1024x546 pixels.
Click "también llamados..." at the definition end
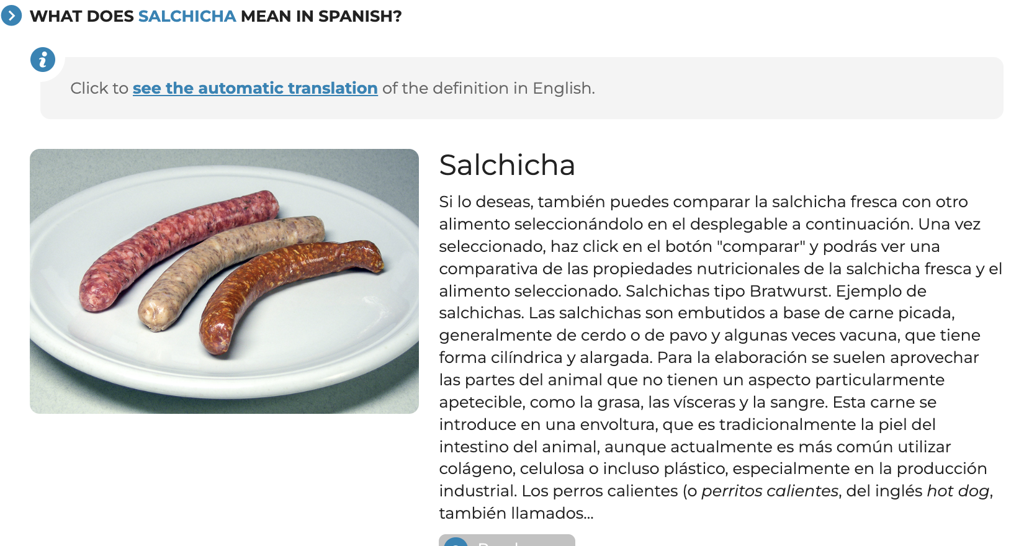(x=516, y=513)
